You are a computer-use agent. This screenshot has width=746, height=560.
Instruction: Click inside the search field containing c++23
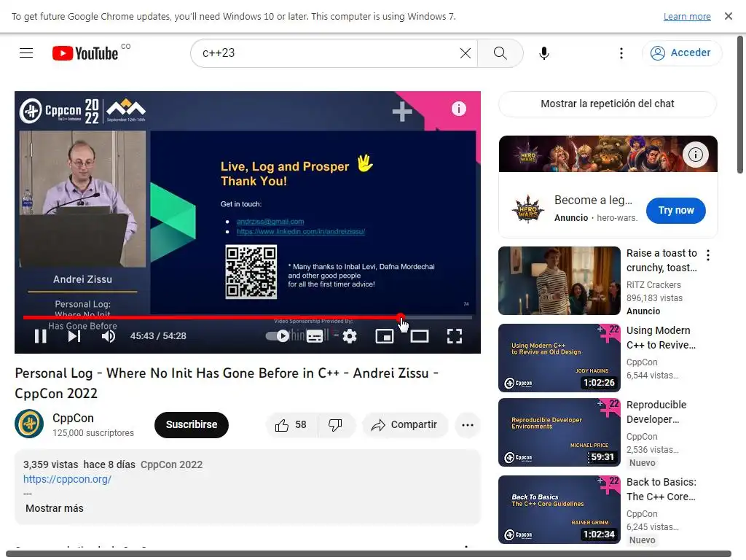[x=329, y=52]
